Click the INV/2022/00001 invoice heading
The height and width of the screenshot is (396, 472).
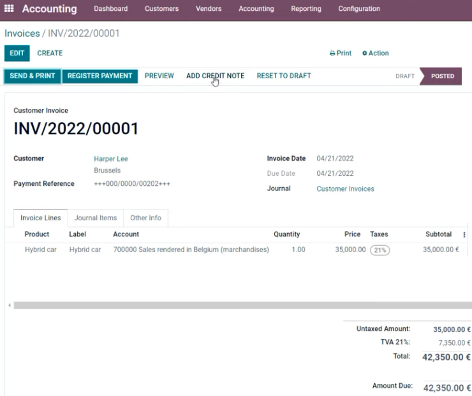pos(76,129)
